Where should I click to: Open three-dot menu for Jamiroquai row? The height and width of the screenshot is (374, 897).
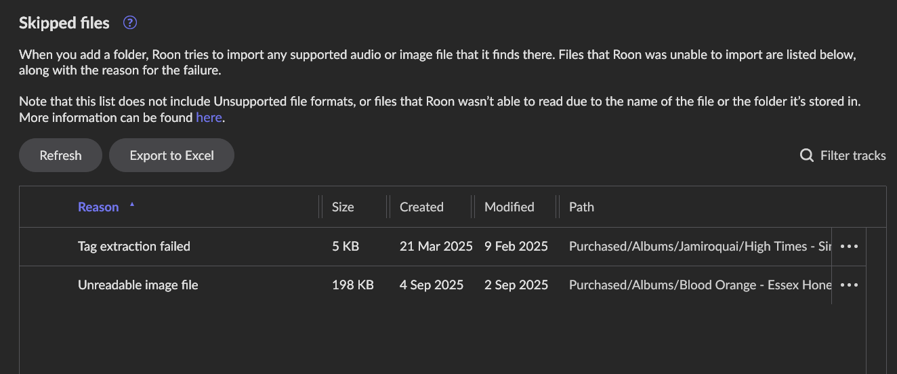coord(849,247)
